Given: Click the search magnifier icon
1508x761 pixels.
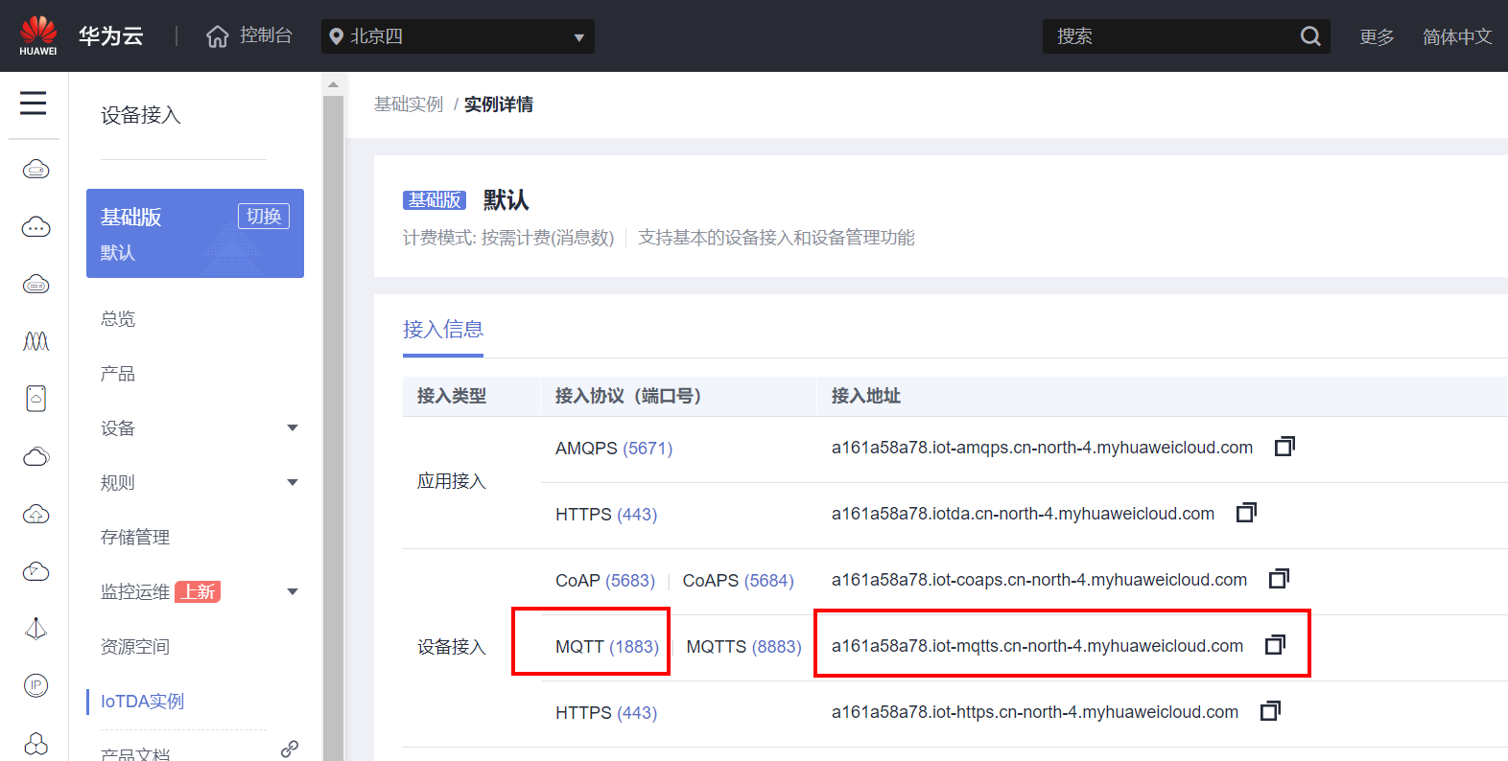Looking at the screenshot, I should 1309,36.
